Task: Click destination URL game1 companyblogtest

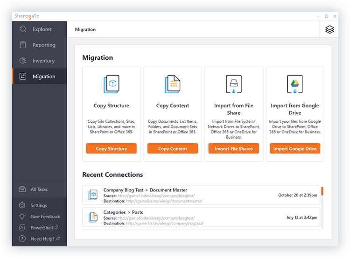Action: 165,223
